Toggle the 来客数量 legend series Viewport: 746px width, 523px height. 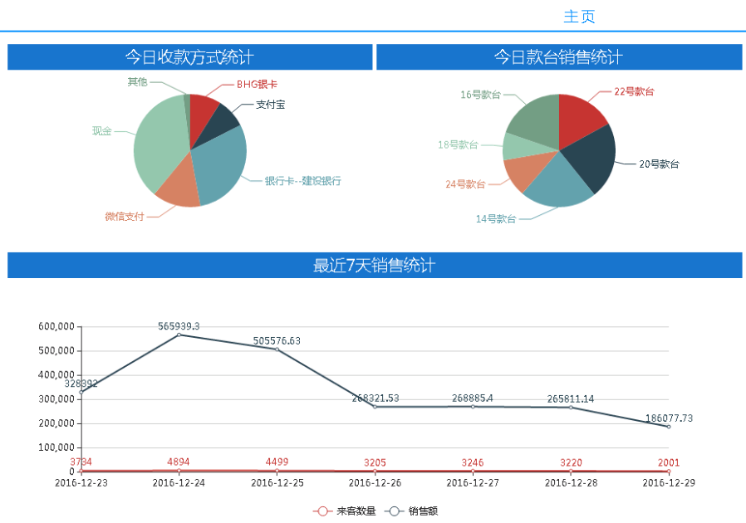pyautogui.click(x=345, y=511)
